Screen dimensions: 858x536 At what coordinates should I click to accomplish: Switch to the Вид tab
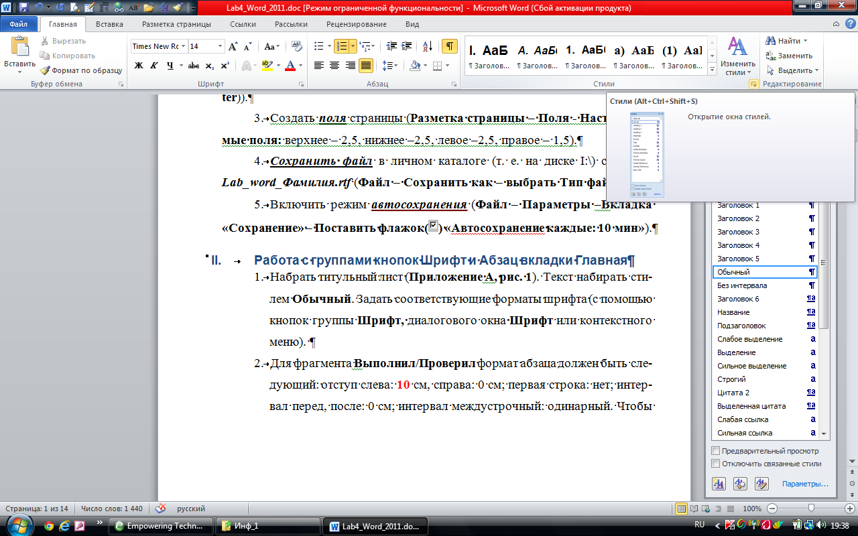412,24
